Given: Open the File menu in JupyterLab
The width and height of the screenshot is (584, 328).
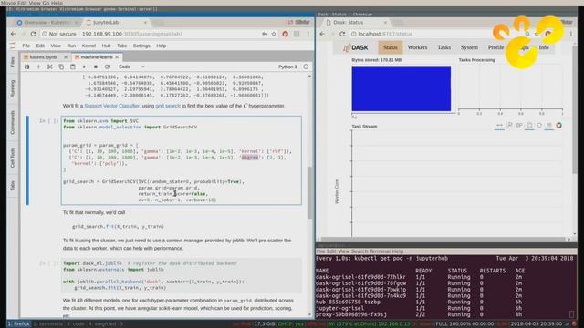Looking at the screenshot, I should coord(26,46).
